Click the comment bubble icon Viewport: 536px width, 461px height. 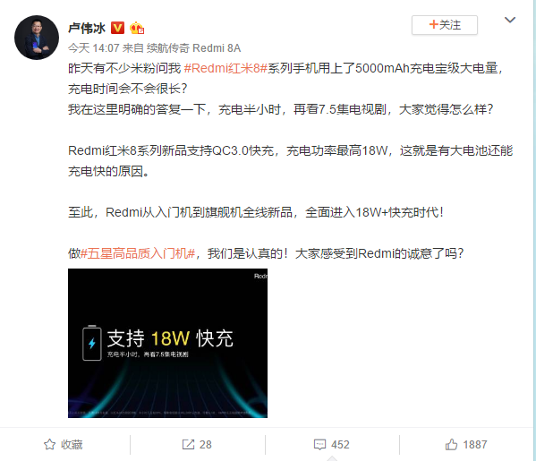tap(320, 445)
